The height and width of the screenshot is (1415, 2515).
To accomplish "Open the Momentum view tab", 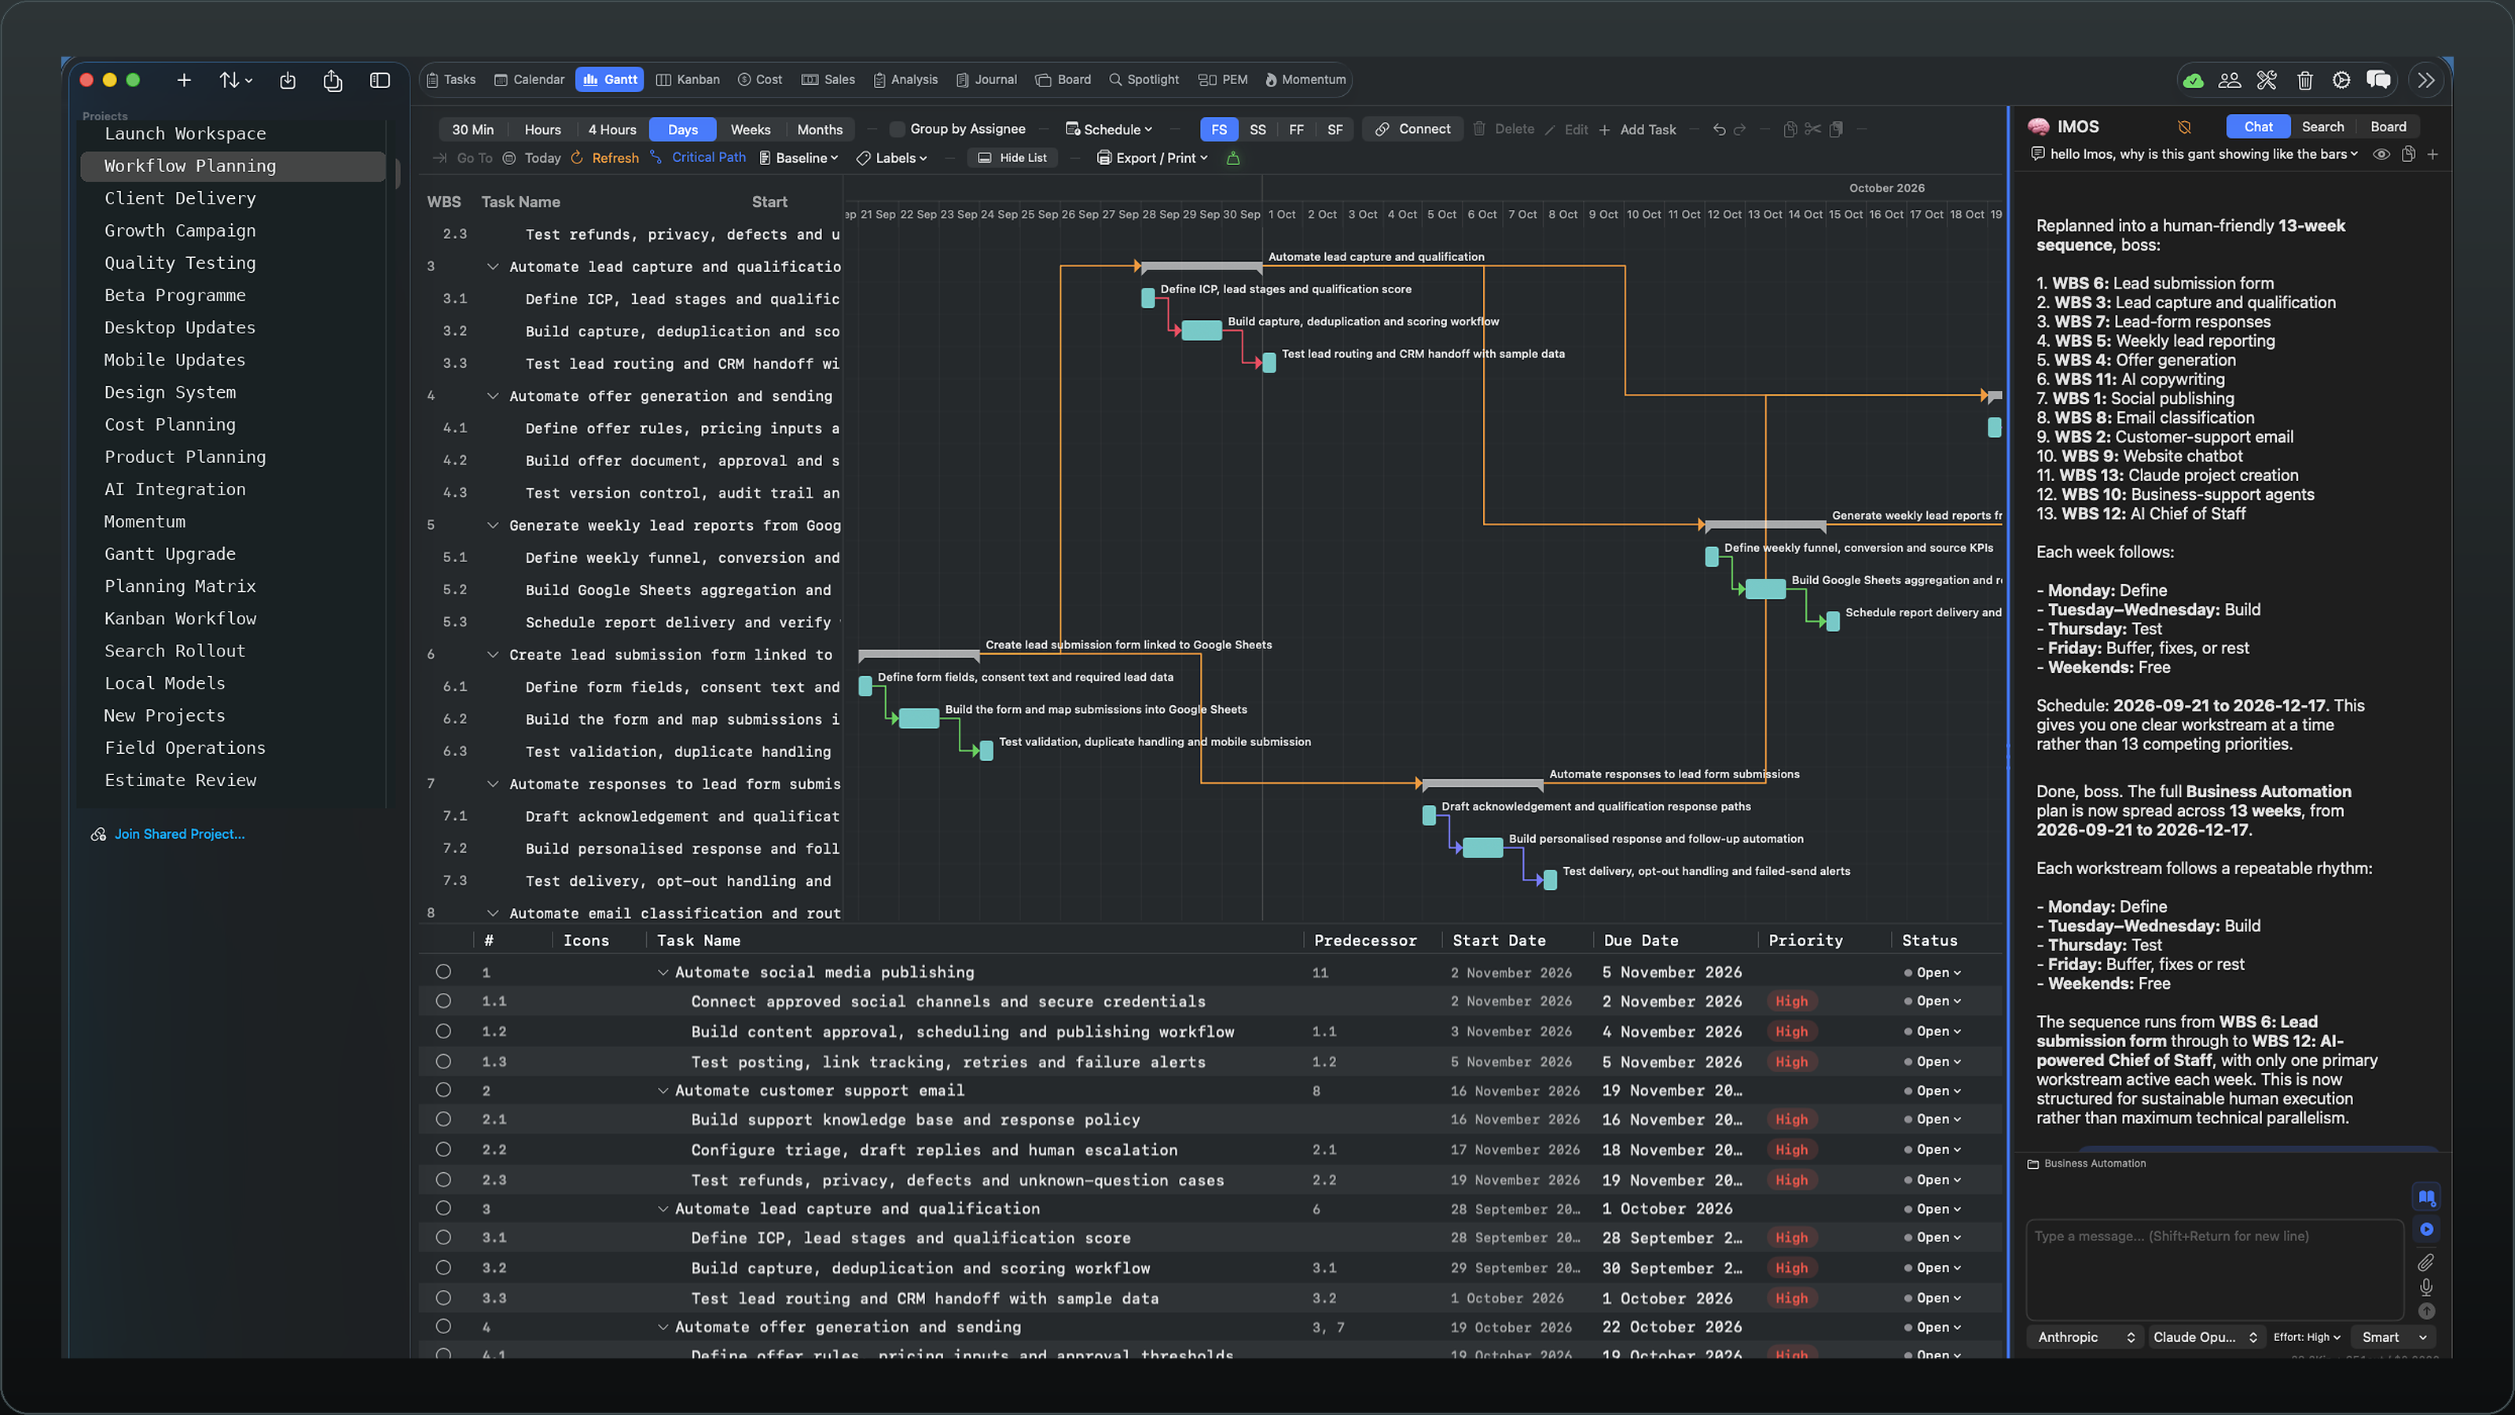I will pos(1305,80).
